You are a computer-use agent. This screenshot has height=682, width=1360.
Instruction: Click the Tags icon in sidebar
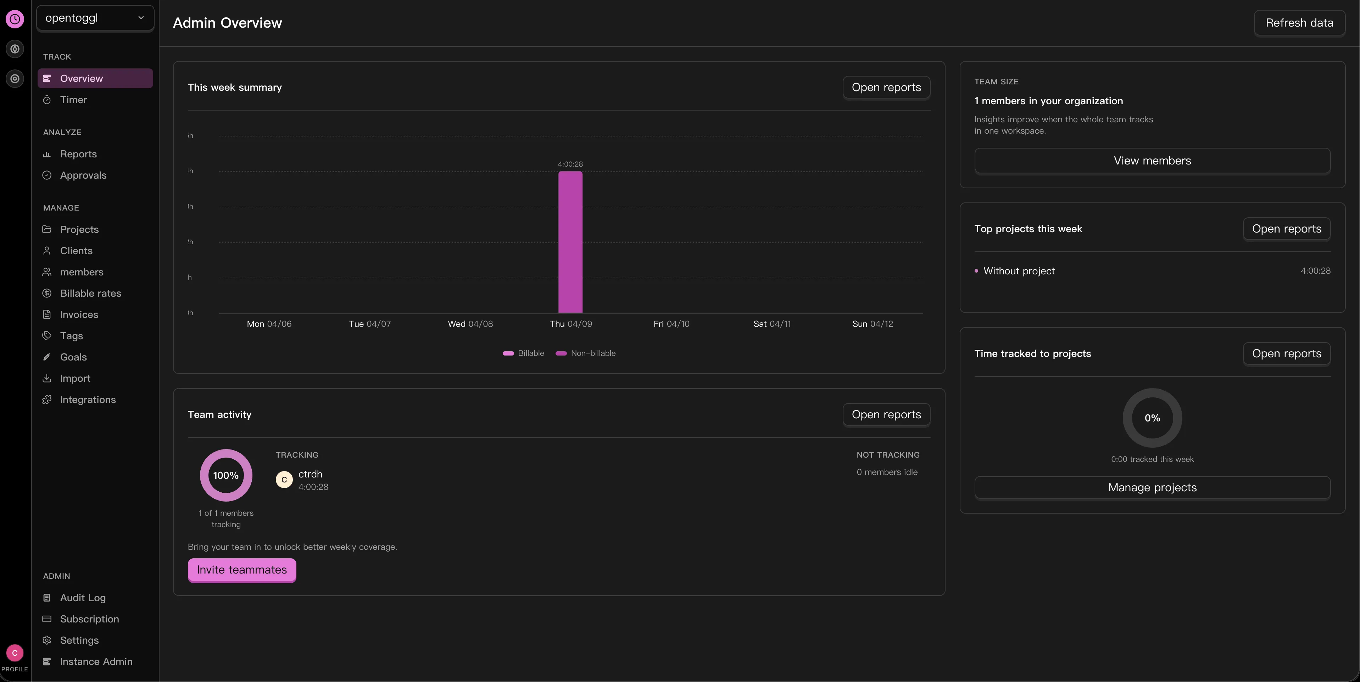tap(46, 336)
